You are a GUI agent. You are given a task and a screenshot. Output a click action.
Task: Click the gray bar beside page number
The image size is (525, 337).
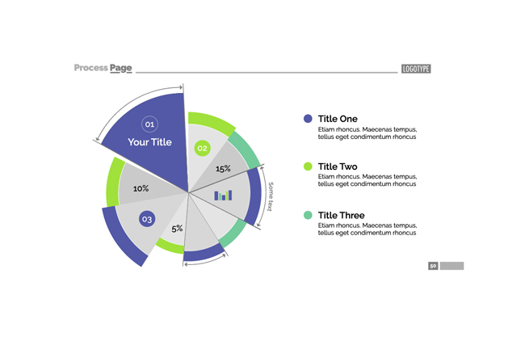coord(451,266)
